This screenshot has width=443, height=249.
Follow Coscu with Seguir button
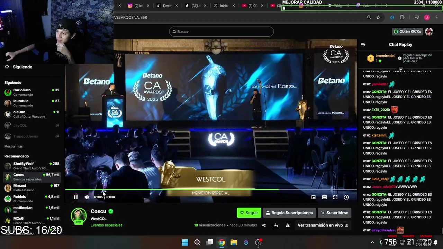tap(249, 213)
